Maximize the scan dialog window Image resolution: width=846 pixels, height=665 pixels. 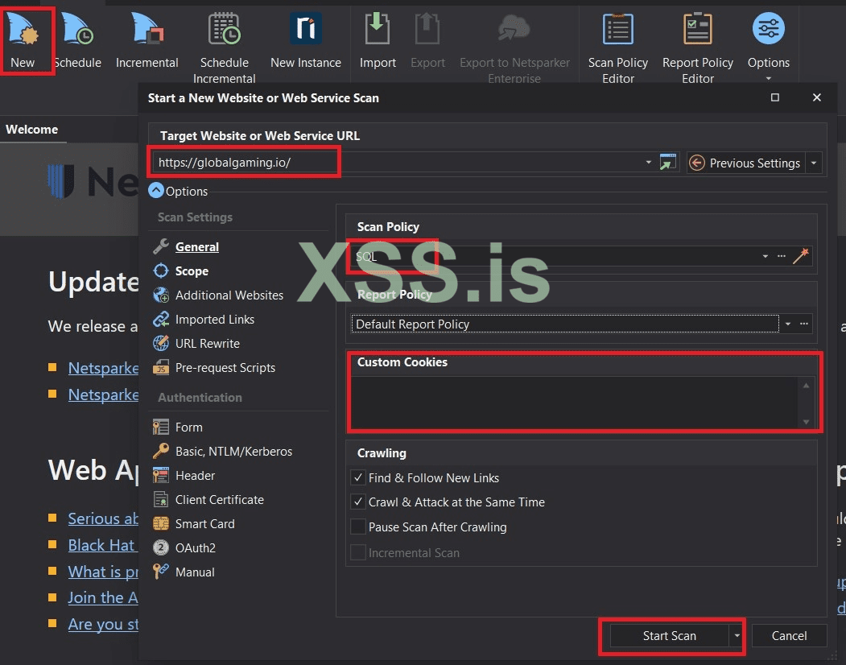click(x=775, y=97)
